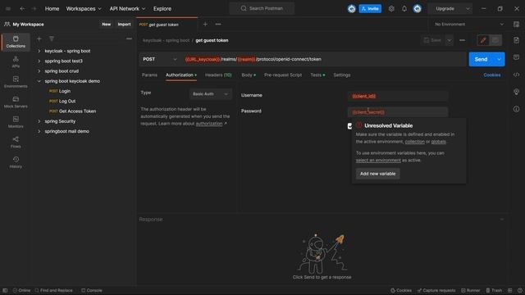Screen dimensions: 525x295
Task: Toggle the Show Password checkbox
Action: click(x=350, y=125)
